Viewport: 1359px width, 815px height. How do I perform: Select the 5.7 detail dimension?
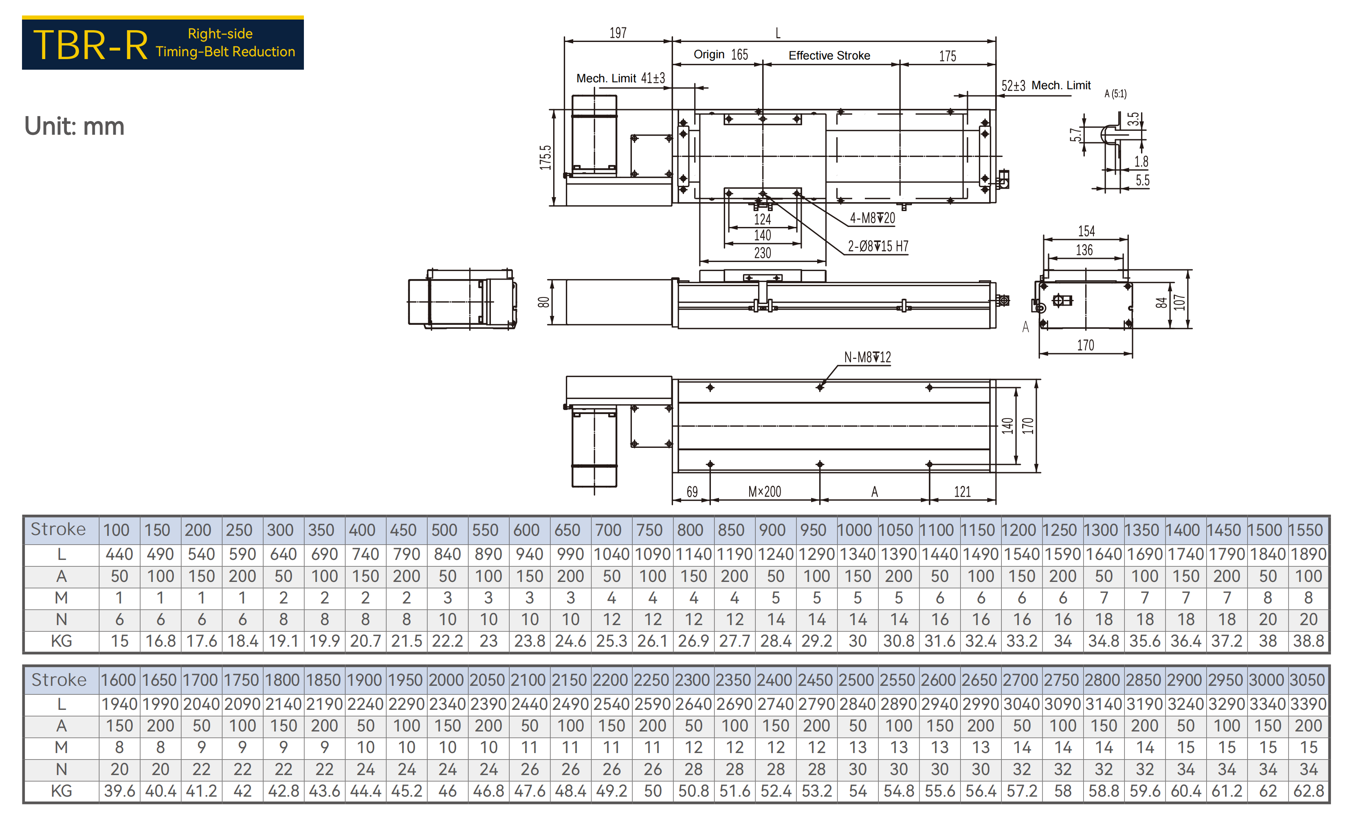coord(1076,134)
